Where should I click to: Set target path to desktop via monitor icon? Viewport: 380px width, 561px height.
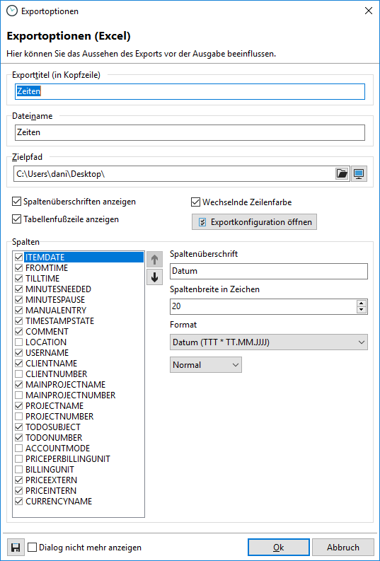pyautogui.click(x=359, y=174)
